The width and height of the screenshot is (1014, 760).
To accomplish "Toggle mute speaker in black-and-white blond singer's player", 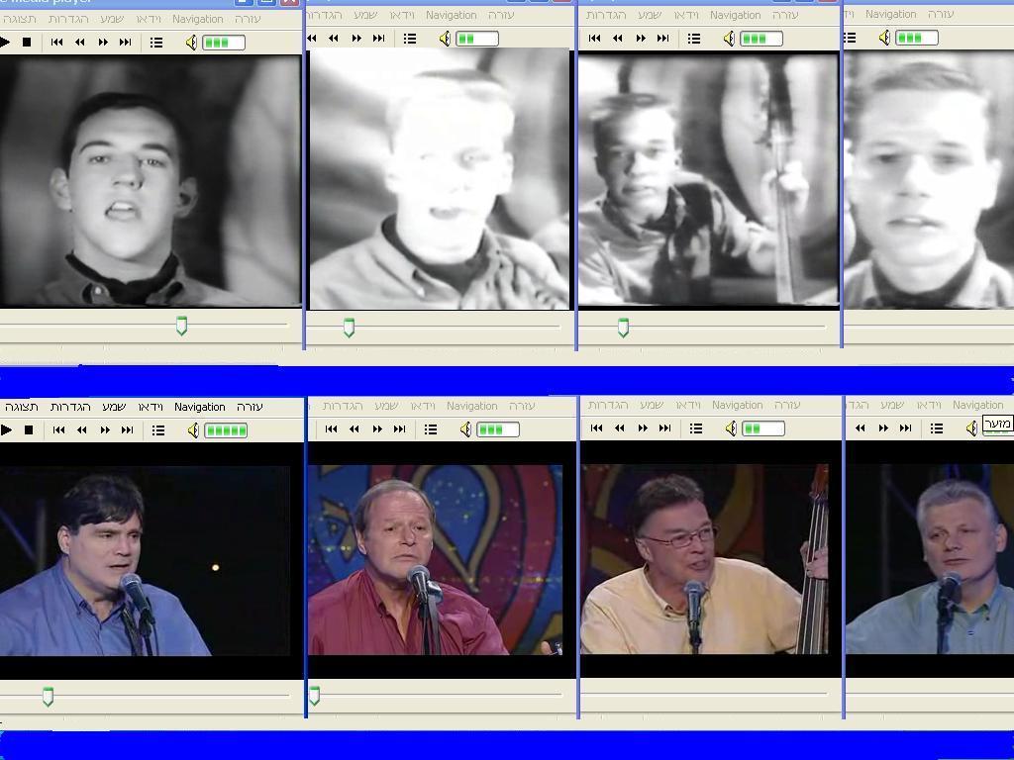I will [445, 39].
